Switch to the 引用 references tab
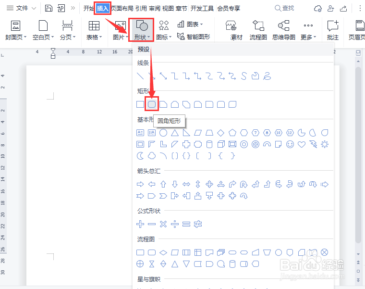This screenshot has height=289, width=365. (x=141, y=8)
